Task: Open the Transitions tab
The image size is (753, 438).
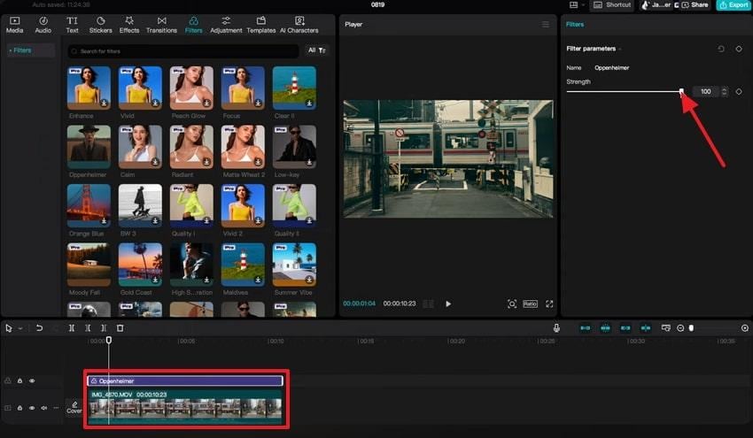Action: click(x=162, y=25)
